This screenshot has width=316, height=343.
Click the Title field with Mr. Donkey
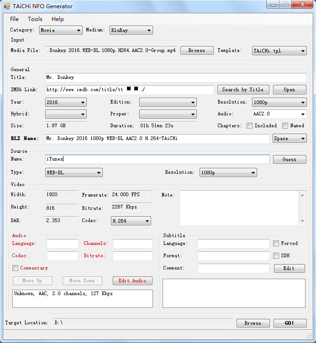tap(176, 78)
